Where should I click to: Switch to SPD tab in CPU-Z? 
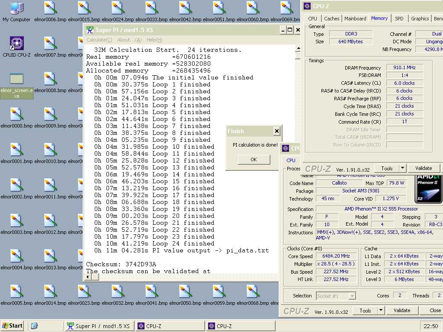[x=399, y=19]
